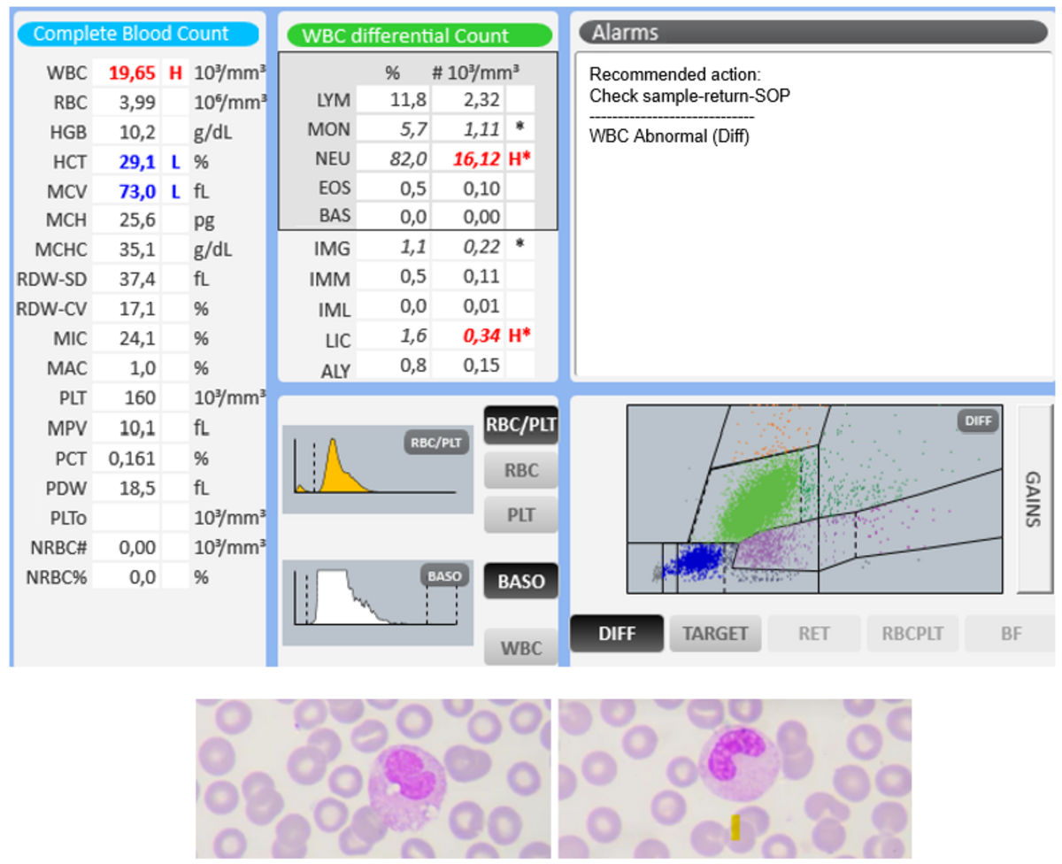Select the BF tab
This screenshot has height=864, width=1062.
(x=1009, y=633)
